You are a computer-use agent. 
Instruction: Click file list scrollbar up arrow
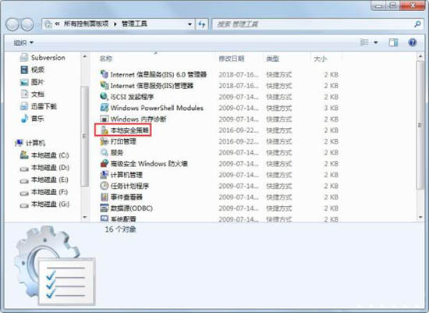click(x=420, y=56)
